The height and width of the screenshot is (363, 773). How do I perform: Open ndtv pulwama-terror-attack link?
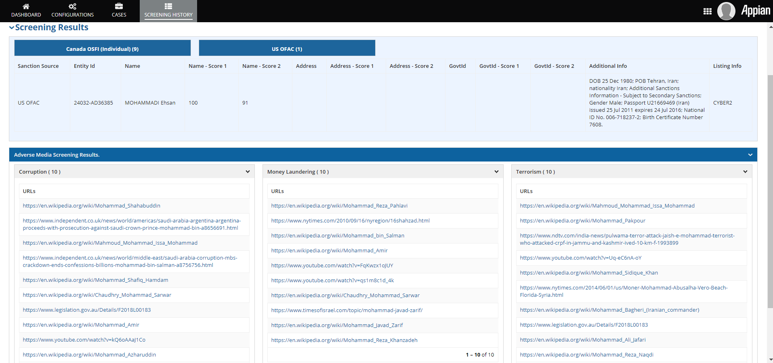pyautogui.click(x=627, y=239)
